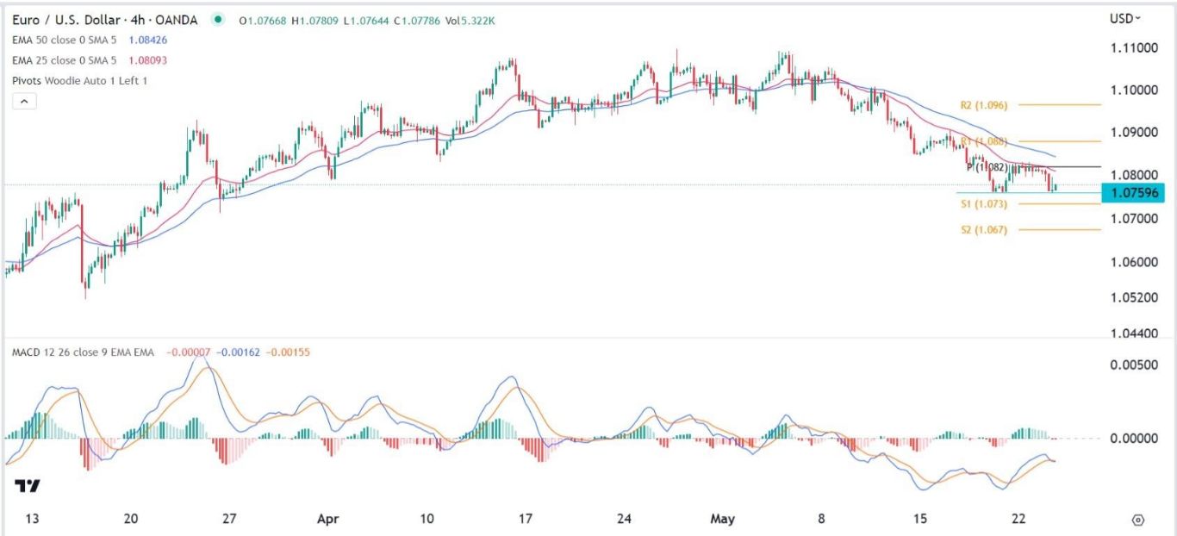
Task: Click the Apr label on time axis
Action: tap(327, 520)
